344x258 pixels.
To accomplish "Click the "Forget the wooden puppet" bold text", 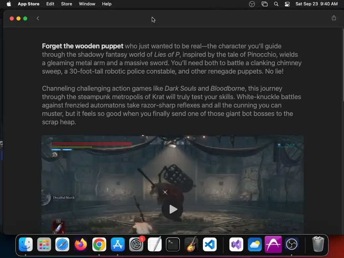I will point(83,46).
